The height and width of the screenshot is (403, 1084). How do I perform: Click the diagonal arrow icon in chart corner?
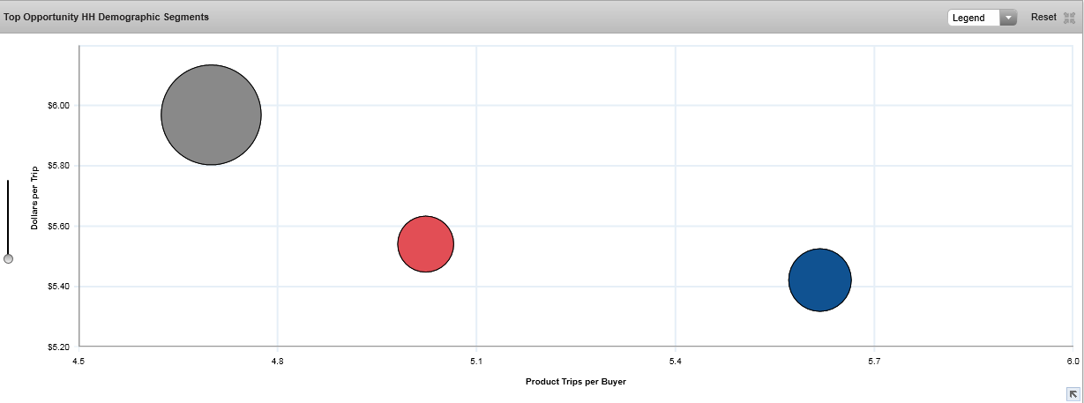(x=1073, y=393)
